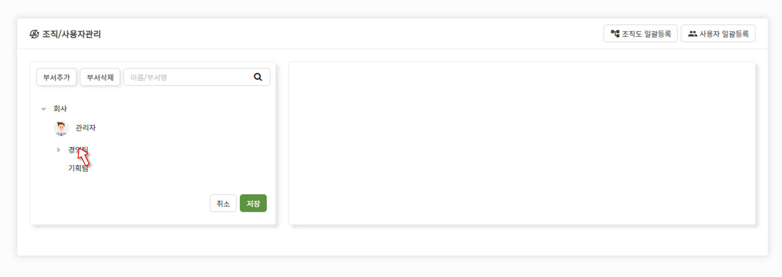Click the magnifier search icon
Image resolution: width=782 pixels, height=277 pixels.
click(x=258, y=77)
